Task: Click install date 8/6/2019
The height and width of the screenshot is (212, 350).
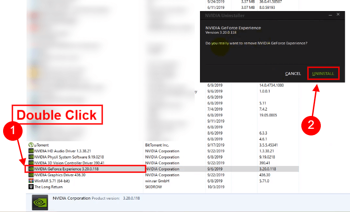Action: (215, 133)
